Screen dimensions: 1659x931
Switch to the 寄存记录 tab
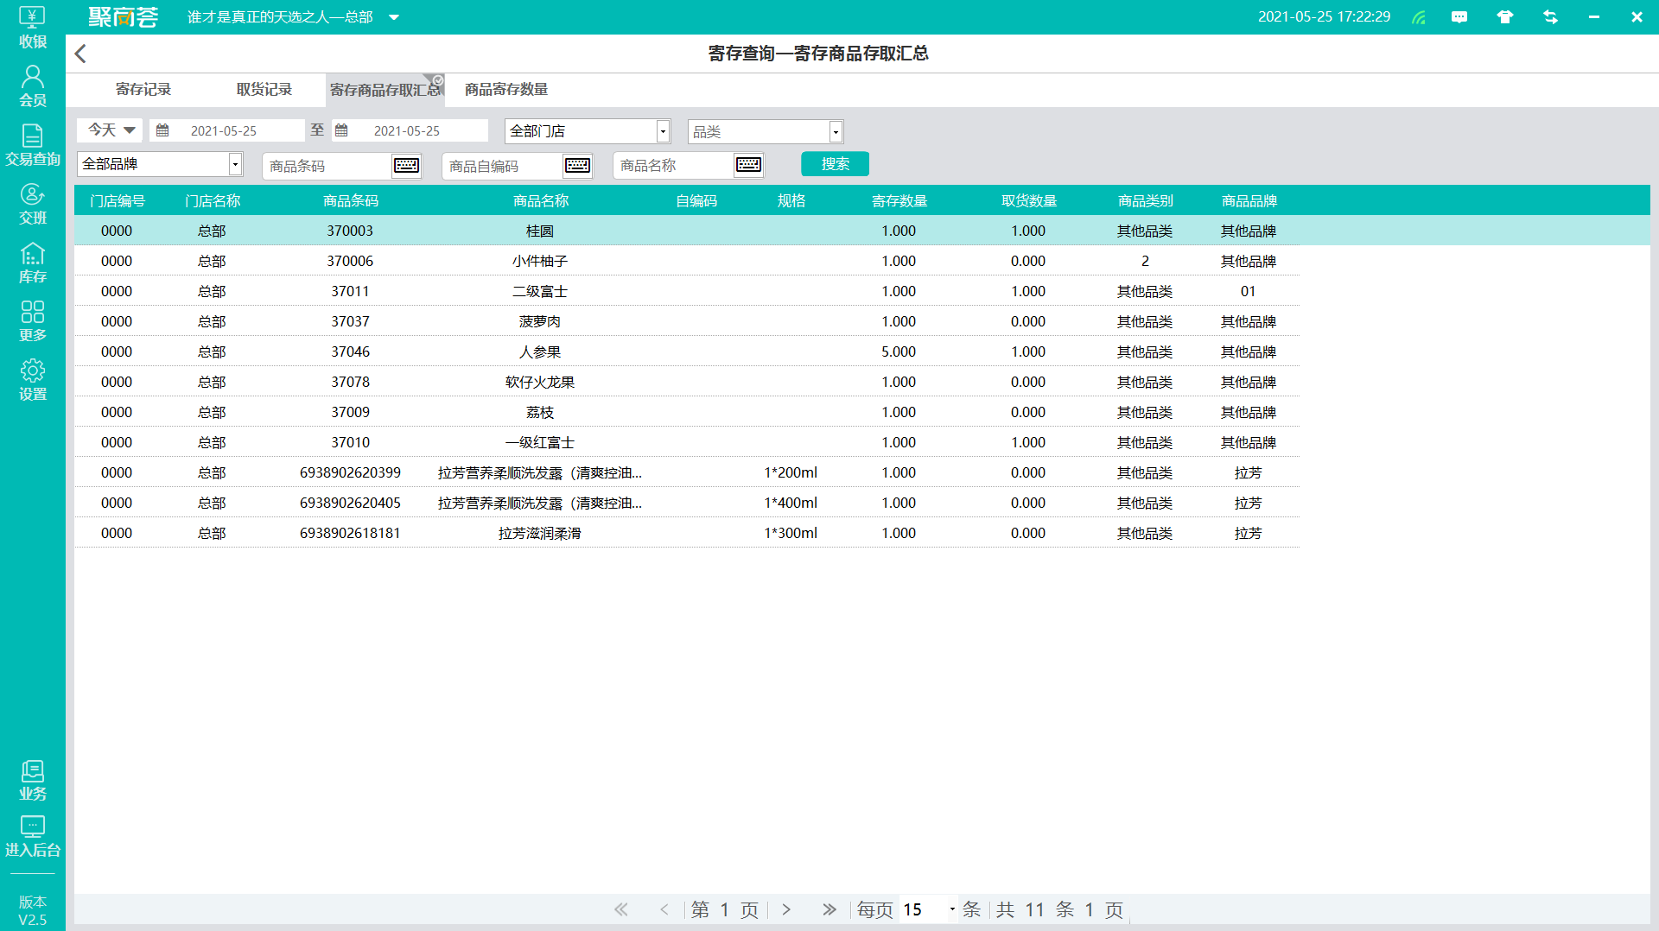(143, 90)
